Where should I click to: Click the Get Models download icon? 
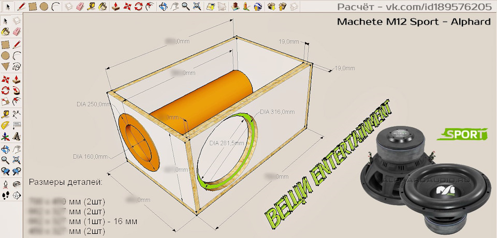(271, 6)
